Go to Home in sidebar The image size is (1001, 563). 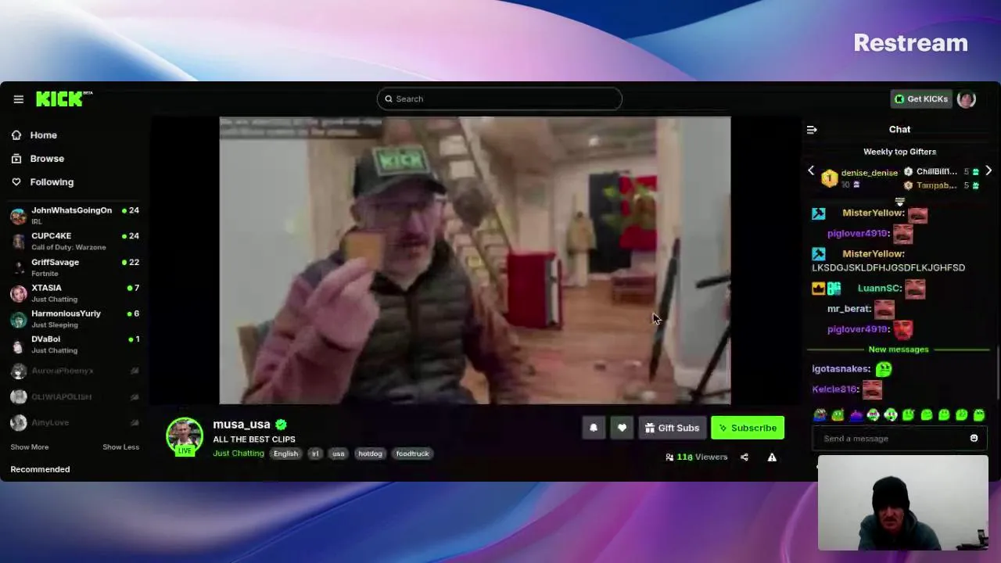pos(34,135)
